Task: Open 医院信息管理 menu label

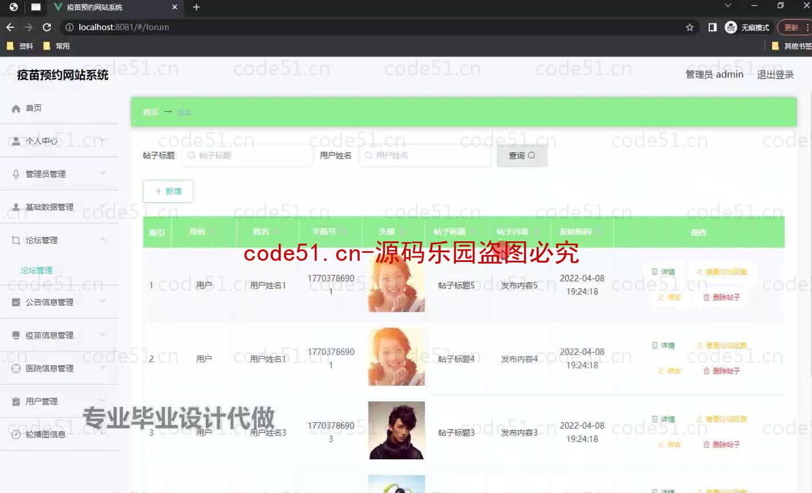Action: pyautogui.click(x=50, y=368)
